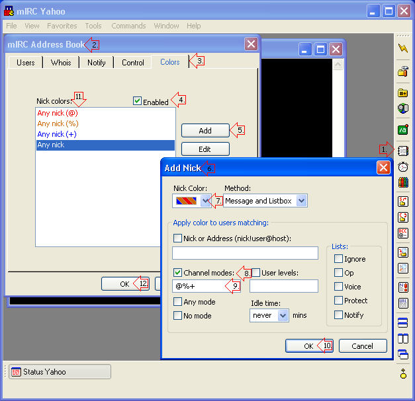Open the Timer stopwatch icon
This screenshot has width=415, height=401.
click(x=403, y=166)
